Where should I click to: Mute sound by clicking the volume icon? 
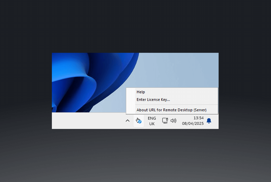point(173,121)
